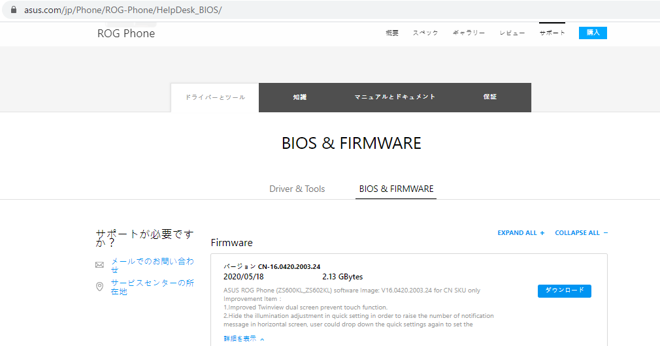Screen dimensions: 660x346
Task: Expand all firmware entries
Action: tap(521, 233)
